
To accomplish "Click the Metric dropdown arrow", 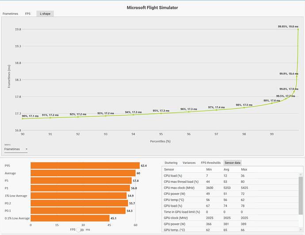I will point(27,149).
